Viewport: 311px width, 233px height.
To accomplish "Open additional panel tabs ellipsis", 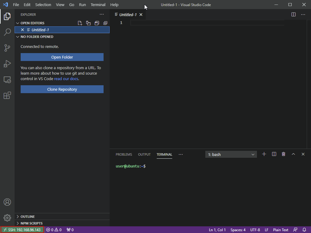I will pyautogui.click(x=180, y=154).
